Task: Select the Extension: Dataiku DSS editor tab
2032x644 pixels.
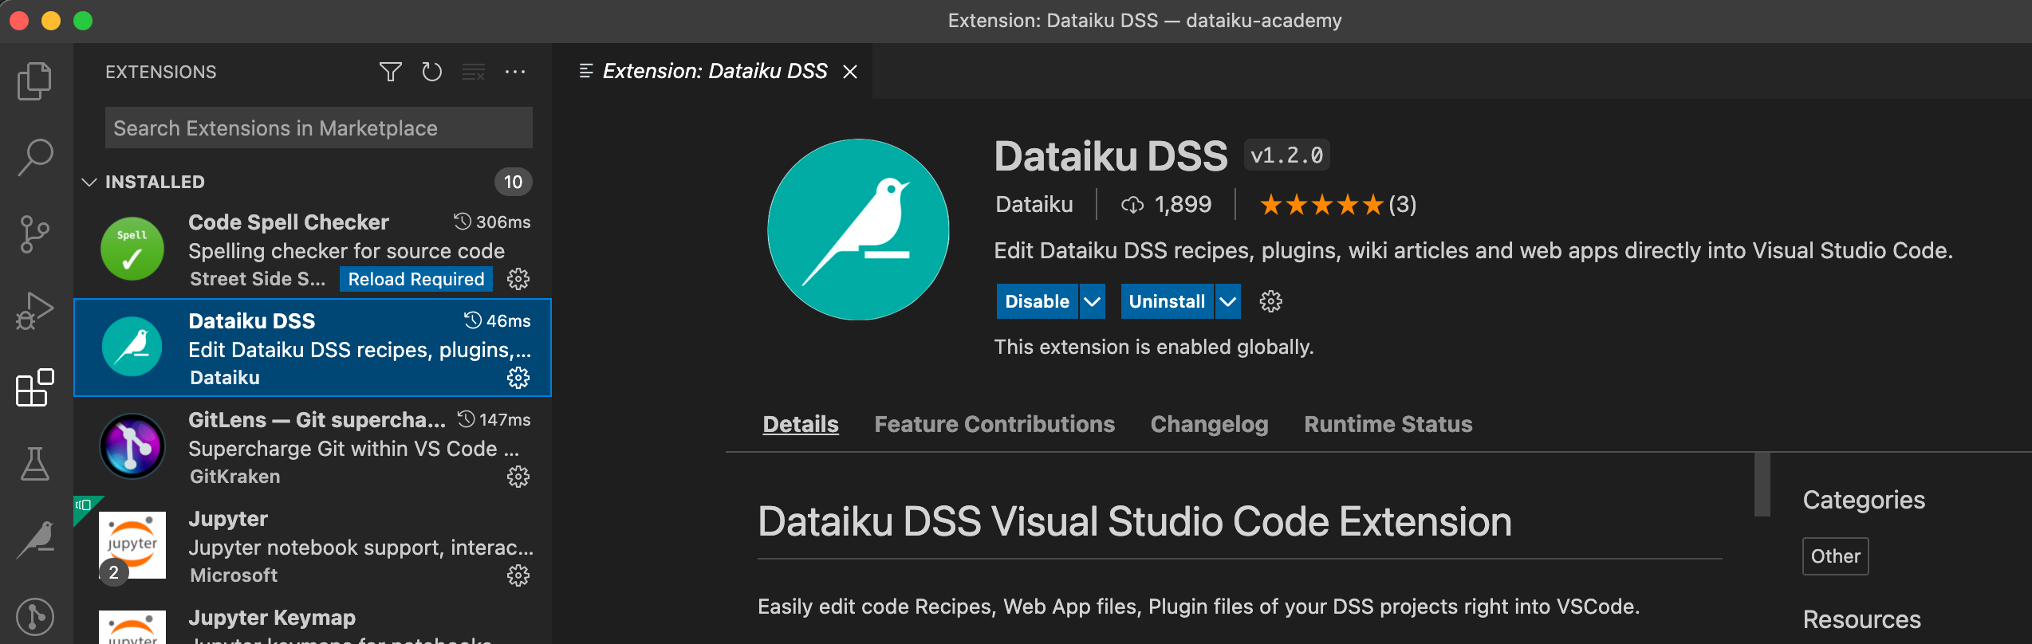Action: pos(714,72)
